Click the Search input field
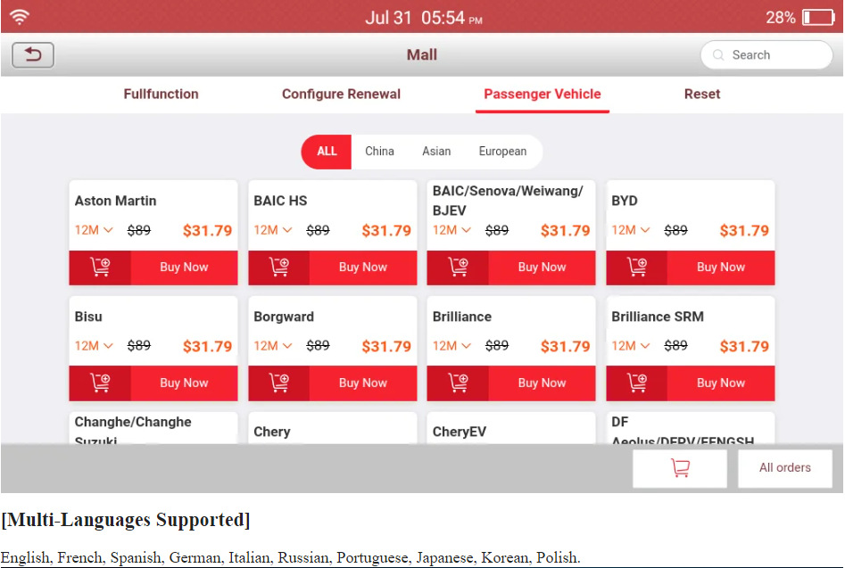This screenshot has width=845, height=568. (766, 55)
